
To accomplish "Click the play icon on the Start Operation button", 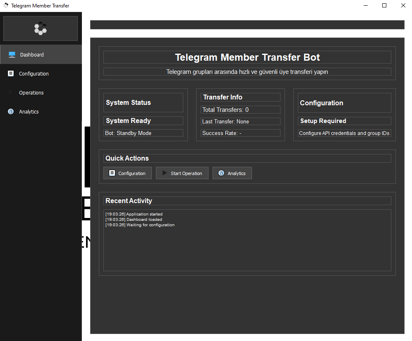I will (x=165, y=173).
